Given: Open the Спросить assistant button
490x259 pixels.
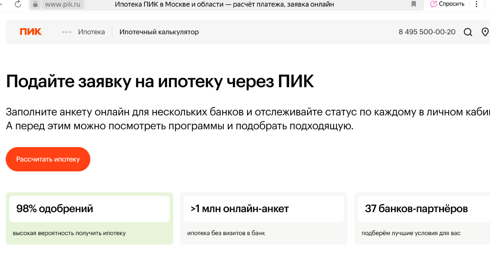Looking at the screenshot, I should 447,4.
